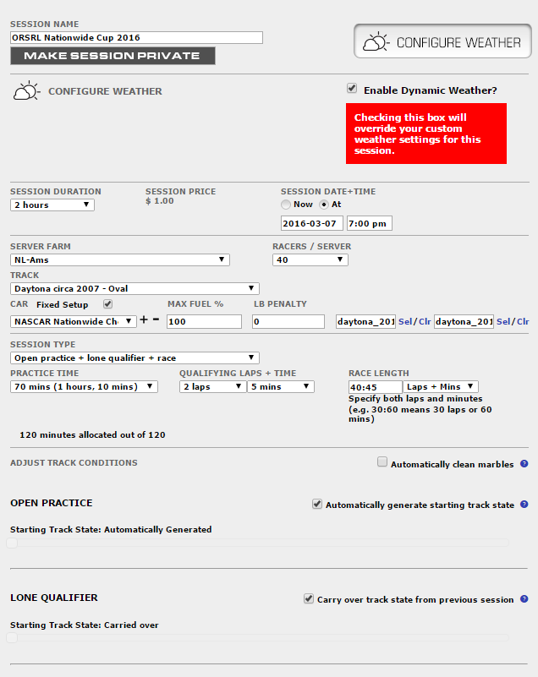Viewport: 538px width, 677px height.
Task: Open the Practice Time dropdown
Action: tap(84, 387)
